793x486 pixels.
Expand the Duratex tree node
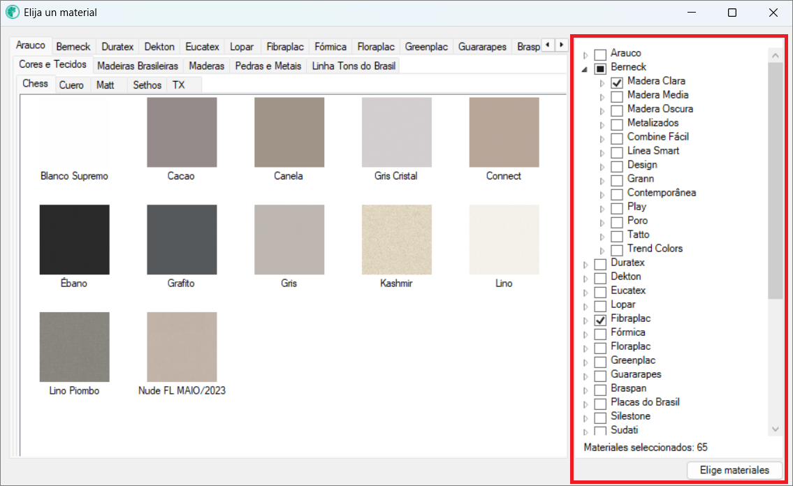tap(585, 264)
